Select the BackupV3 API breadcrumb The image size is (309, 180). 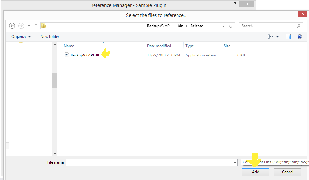159,26
